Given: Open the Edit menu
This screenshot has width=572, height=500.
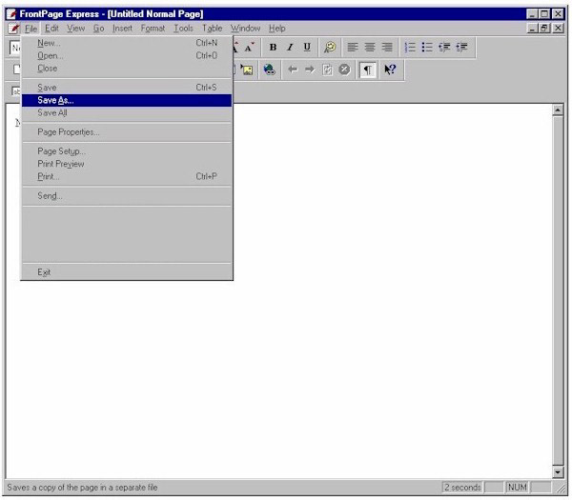Looking at the screenshot, I should click(x=51, y=29).
